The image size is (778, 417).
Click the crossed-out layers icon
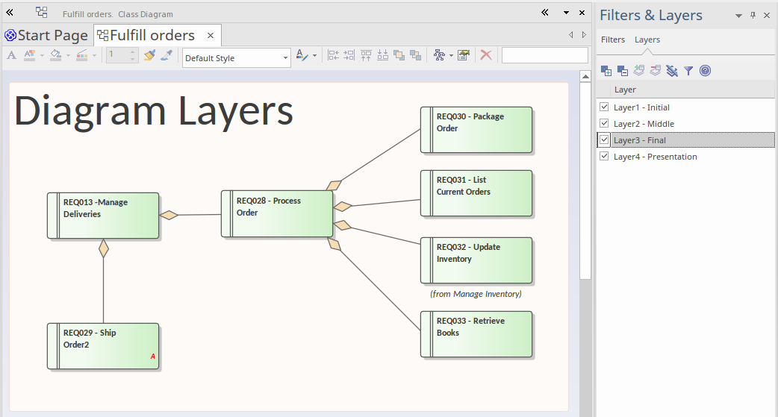(x=672, y=71)
